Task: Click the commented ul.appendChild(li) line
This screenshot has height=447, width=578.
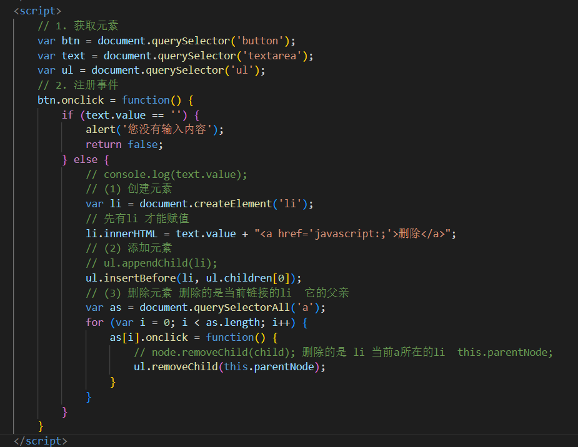Action: tap(151, 263)
